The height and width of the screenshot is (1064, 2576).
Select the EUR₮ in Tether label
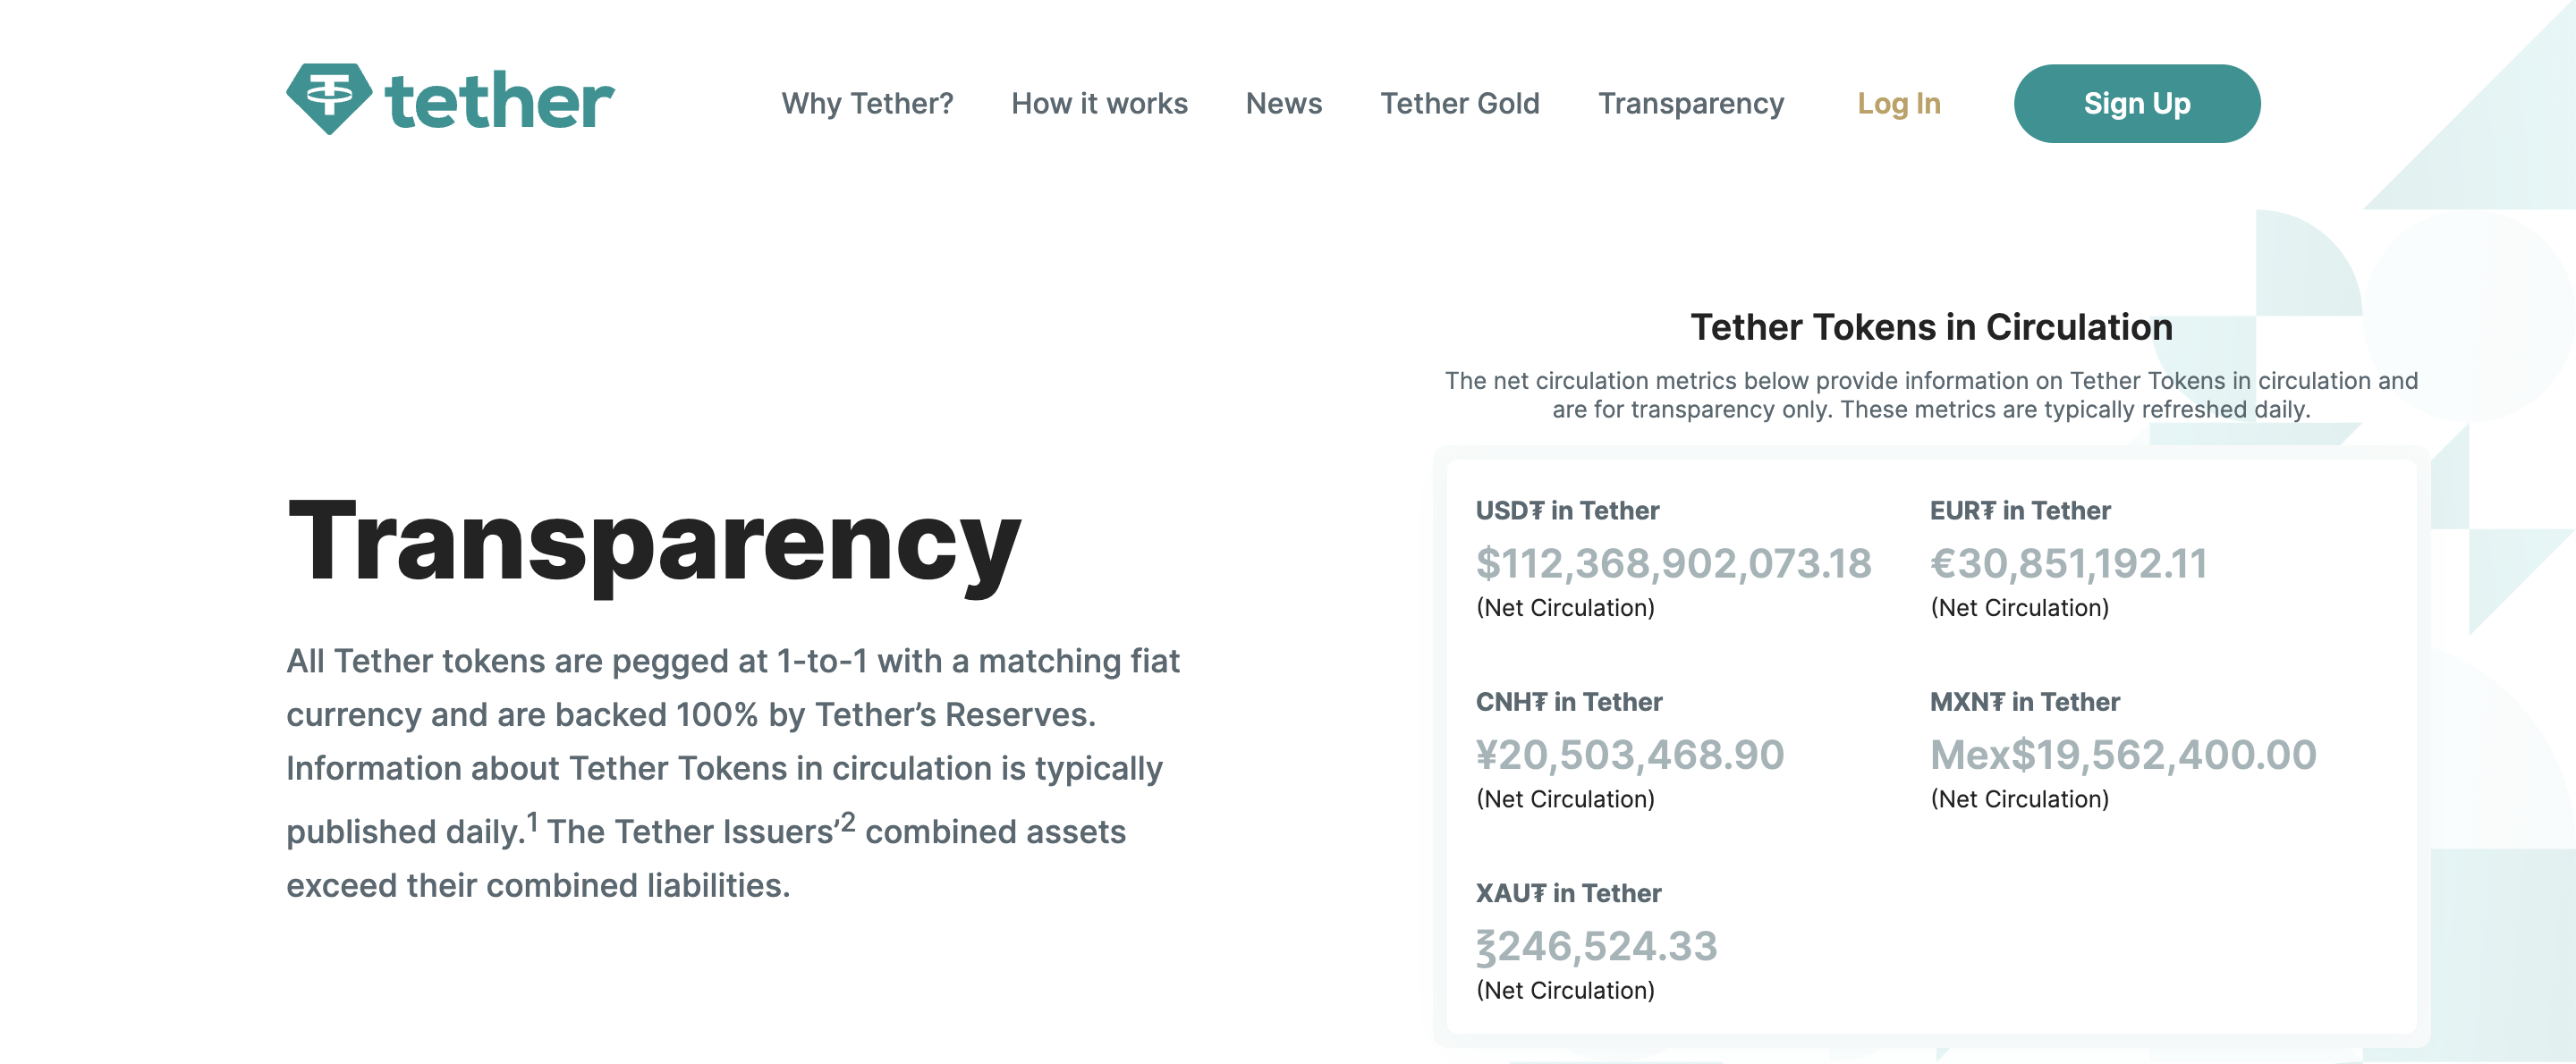(2019, 511)
